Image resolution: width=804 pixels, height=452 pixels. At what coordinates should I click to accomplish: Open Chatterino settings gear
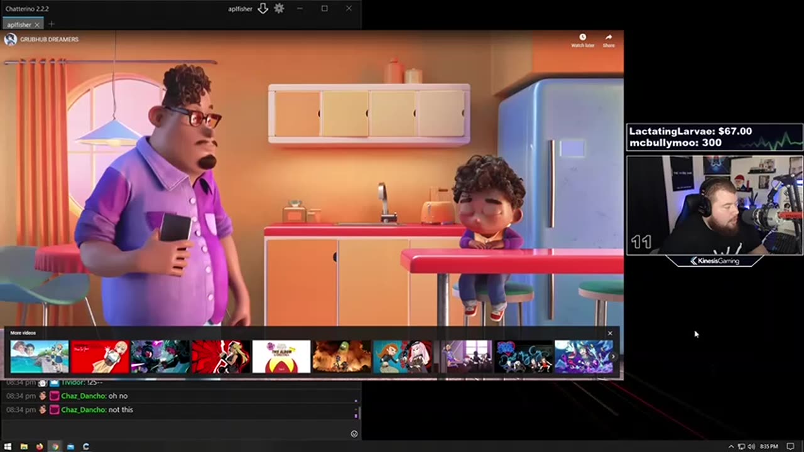279,9
